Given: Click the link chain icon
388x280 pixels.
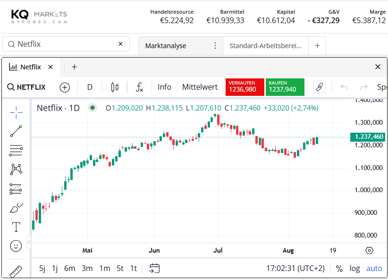Looking at the screenshot, I should tap(319, 87).
